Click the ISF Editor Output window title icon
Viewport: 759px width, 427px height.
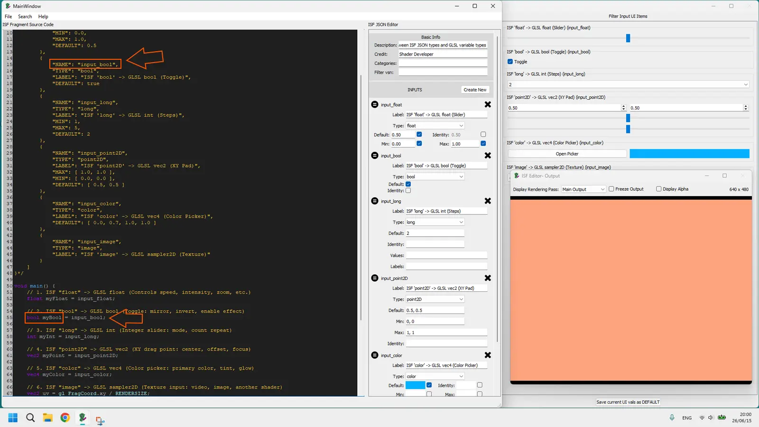517,176
